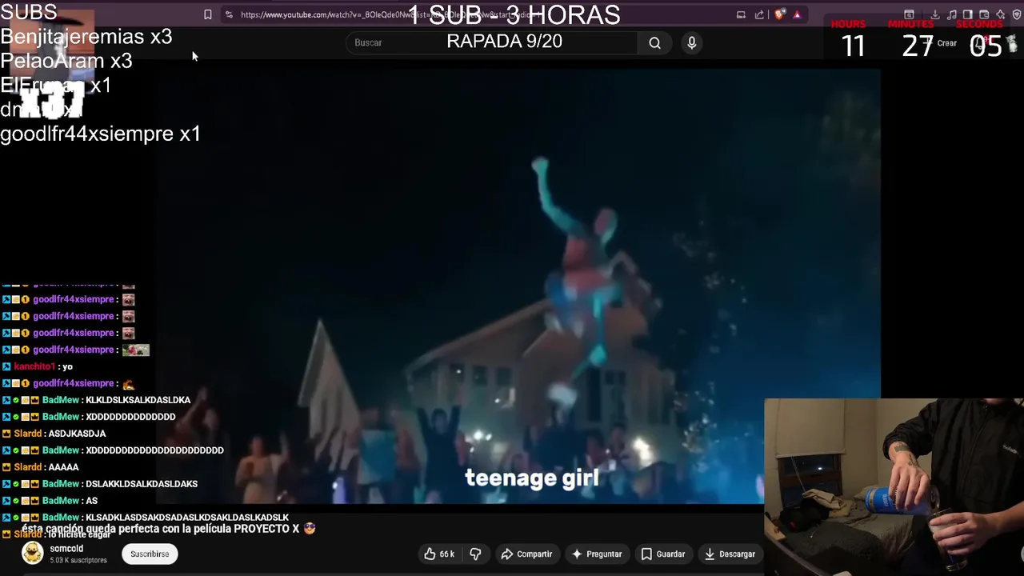Image resolution: width=1024 pixels, height=576 pixels.
Task: Click Slardd message AAAAA in chat
Action: point(63,467)
